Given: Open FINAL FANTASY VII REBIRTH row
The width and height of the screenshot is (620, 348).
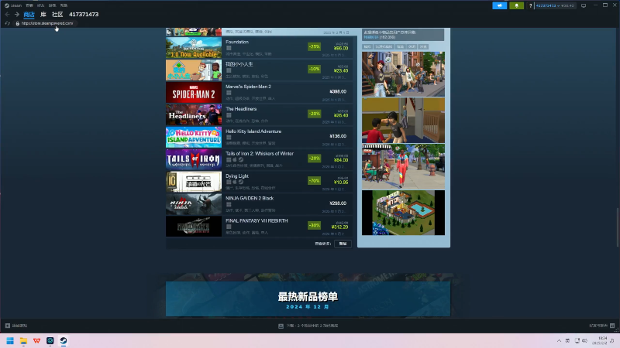Looking at the screenshot, I should coord(260,226).
